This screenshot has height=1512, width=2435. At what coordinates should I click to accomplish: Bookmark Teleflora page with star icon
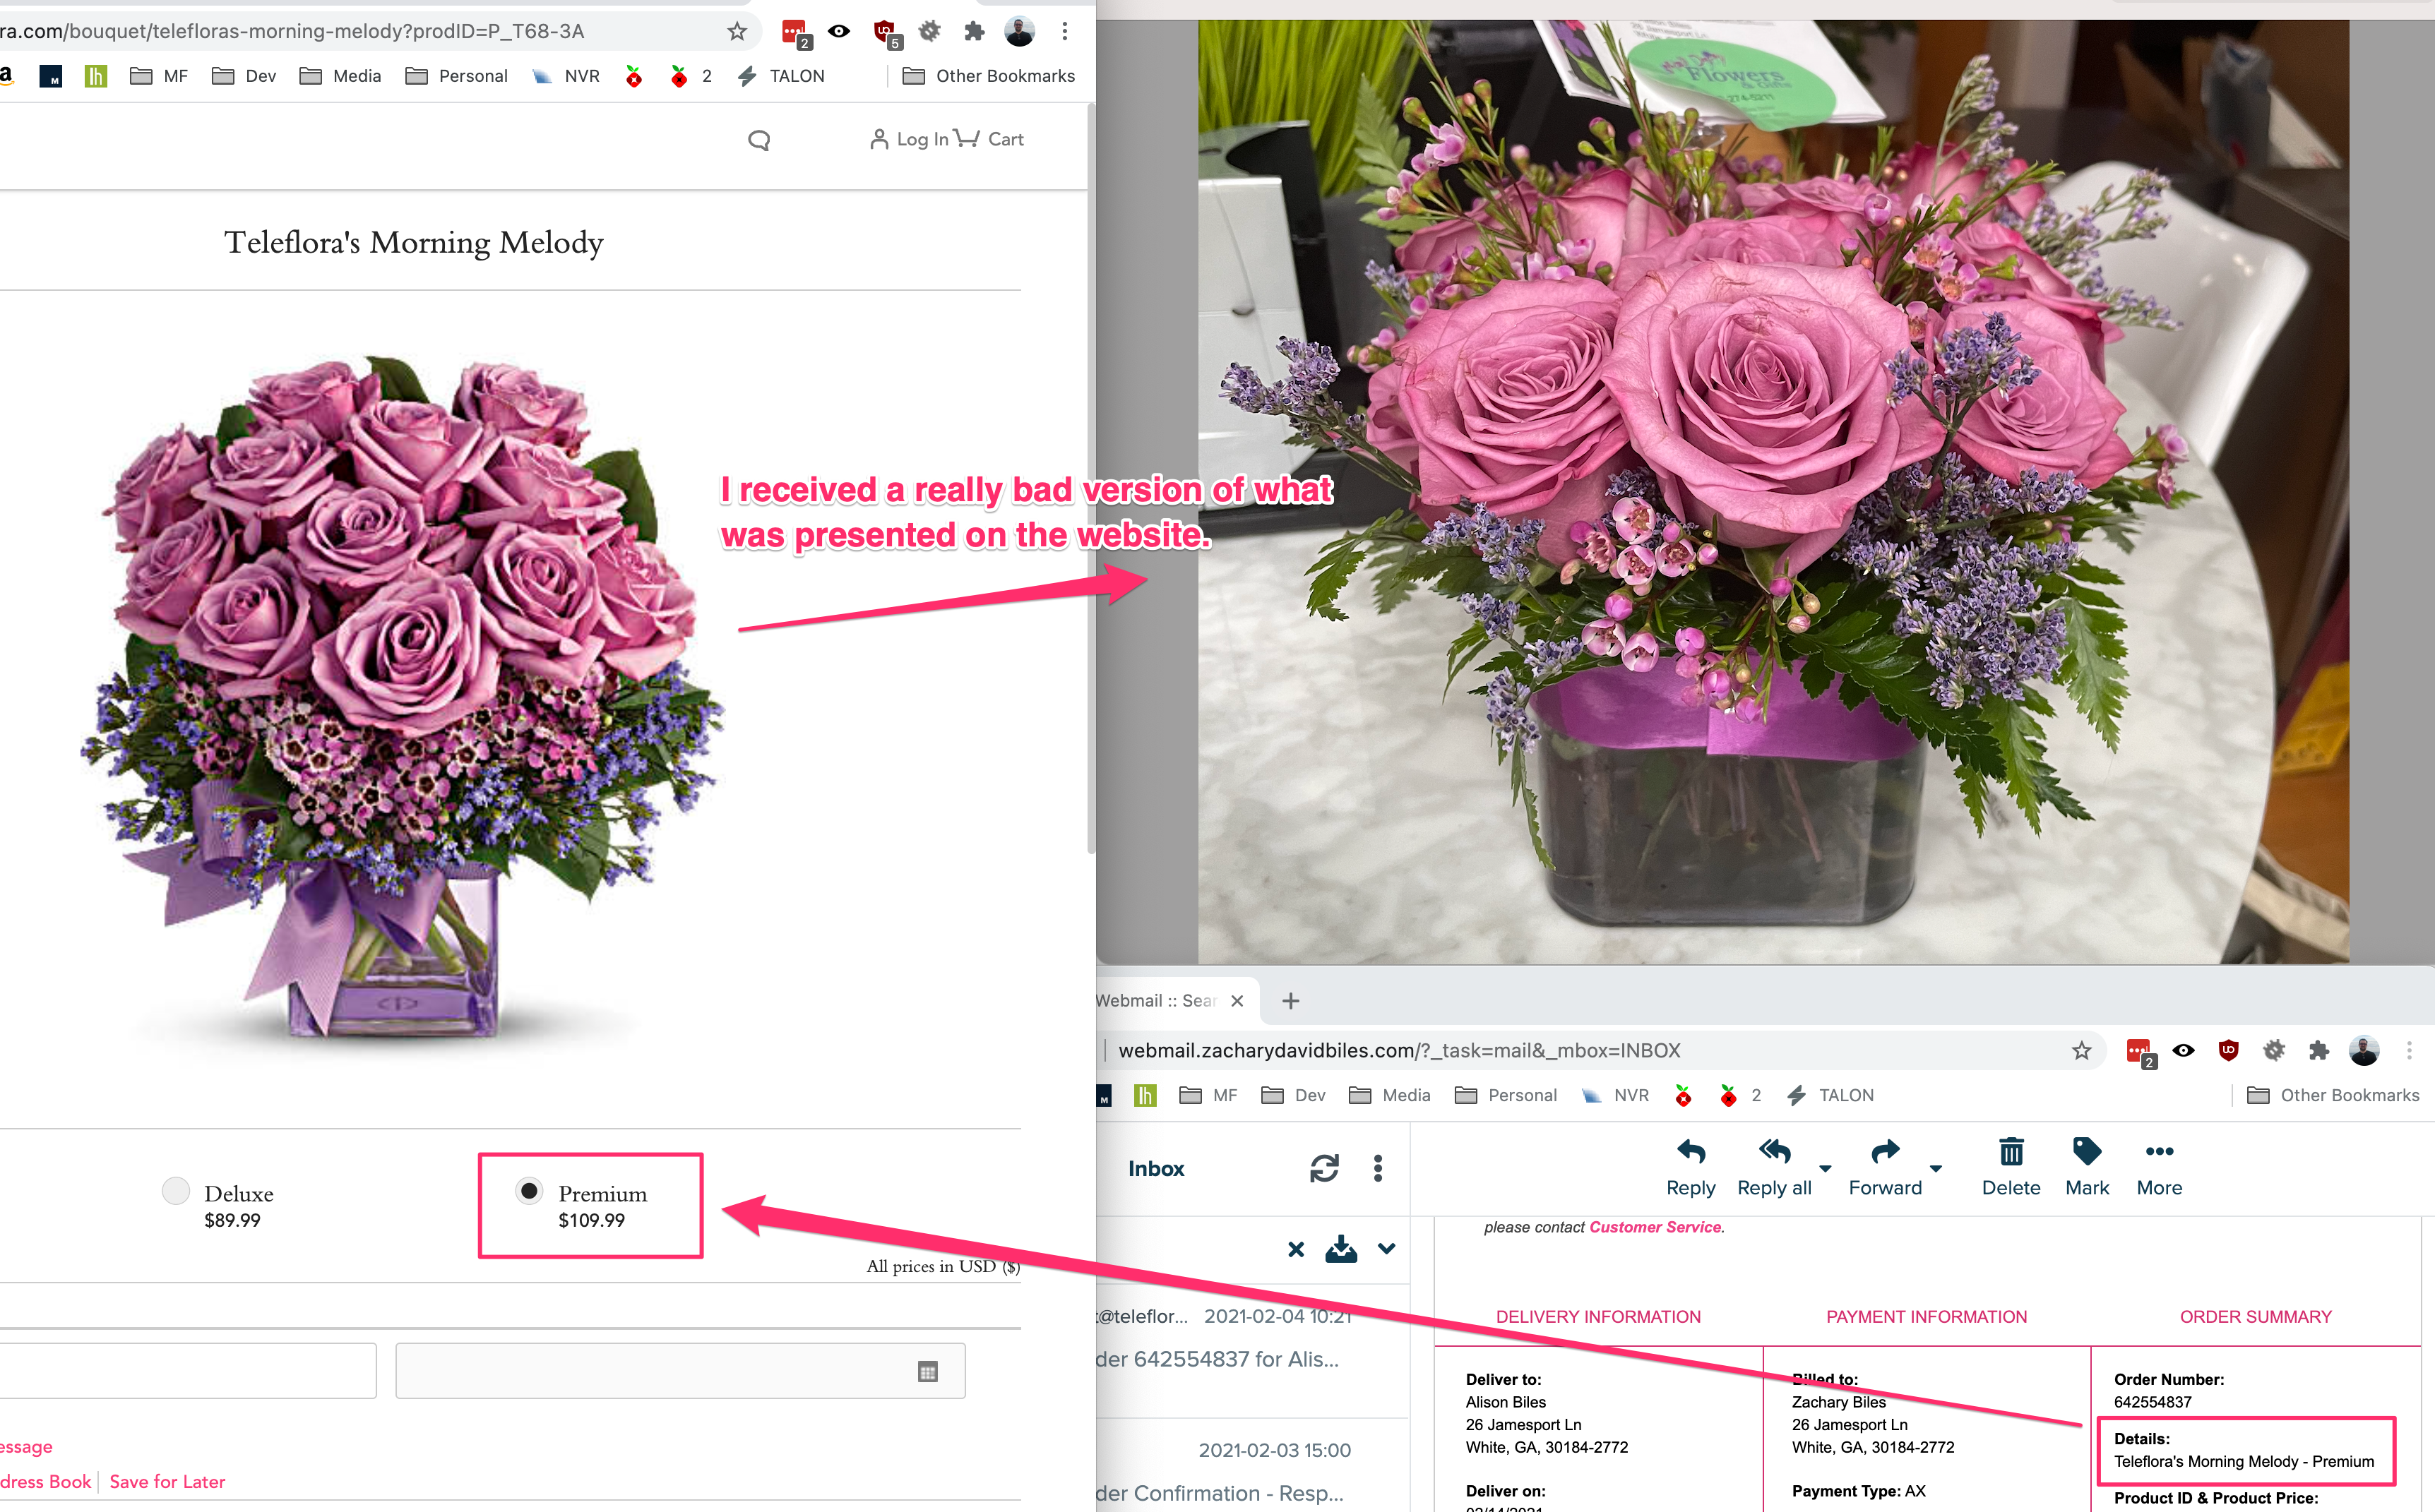pyautogui.click(x=737, y=31)
